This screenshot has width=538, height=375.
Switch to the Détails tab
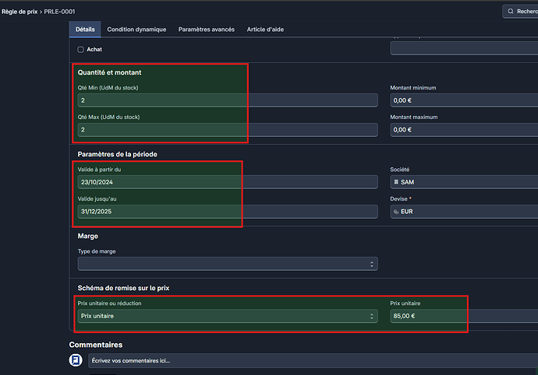pos(85,30)
